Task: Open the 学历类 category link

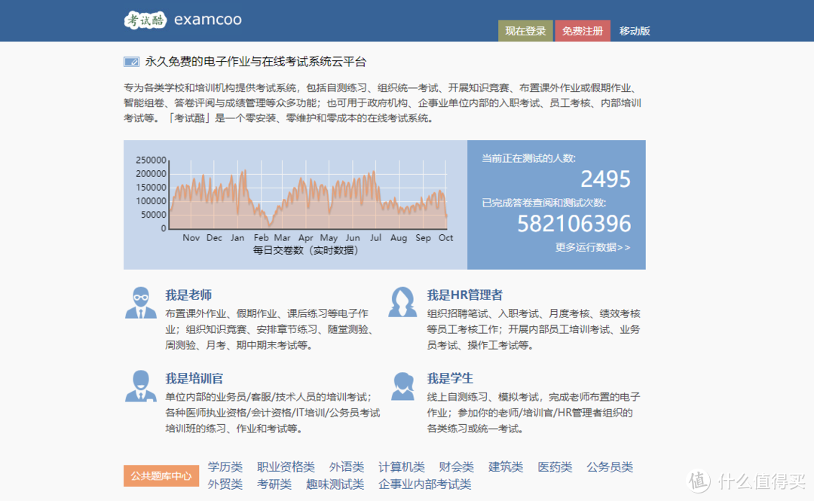Action: click(225, 467)
